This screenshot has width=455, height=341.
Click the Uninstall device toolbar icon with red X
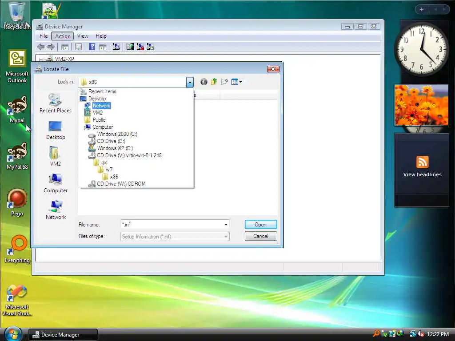coord(140,47)
